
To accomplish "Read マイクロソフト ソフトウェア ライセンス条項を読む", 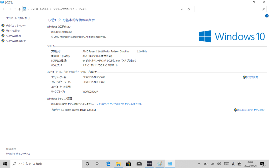I will pyautogui.click(x=119, y=104).
